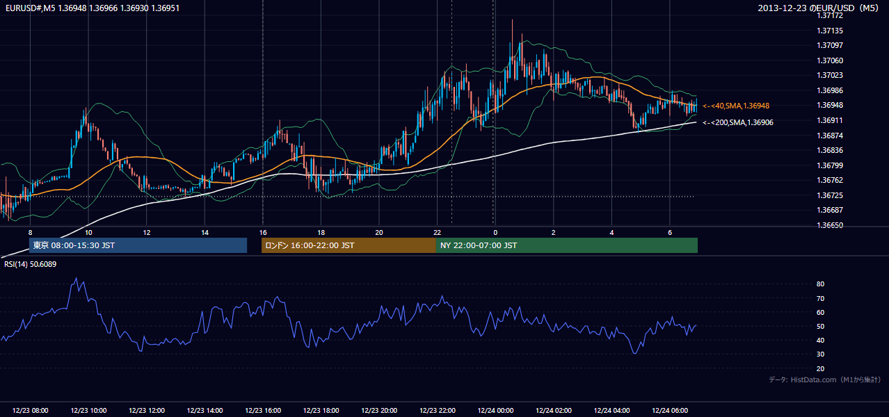The image size is (889, 417).
Task: Click price axis value 1.36799
Action: (x=830, y=165)
